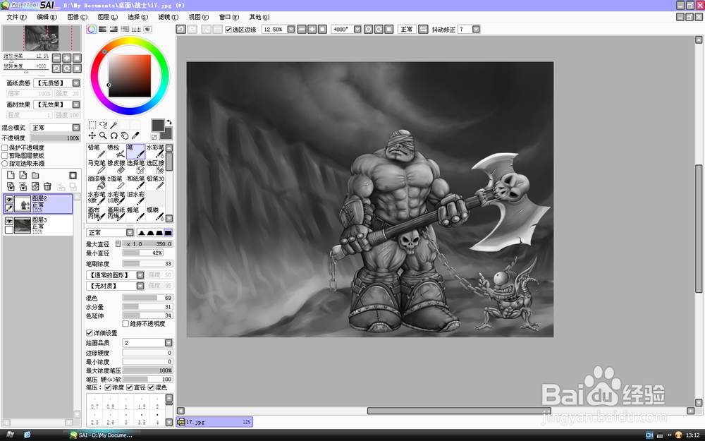Viewport: 705px width, 441px height.
Task: Select the canvas rotate tool
Action: (x=114, y=135)
